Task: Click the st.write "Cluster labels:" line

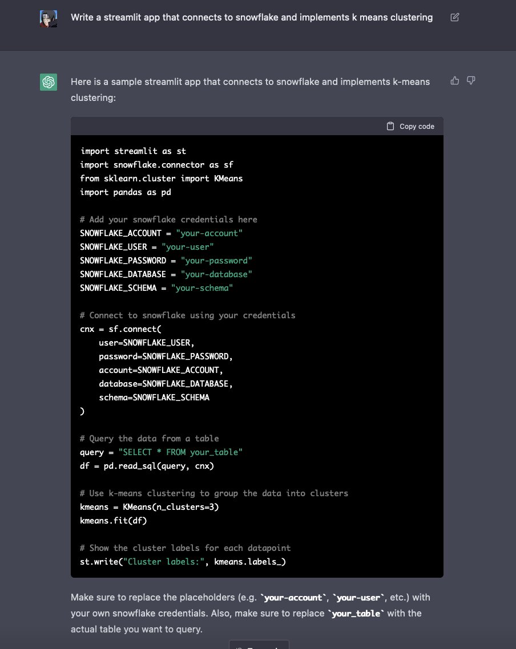Action: coord(183,561)
